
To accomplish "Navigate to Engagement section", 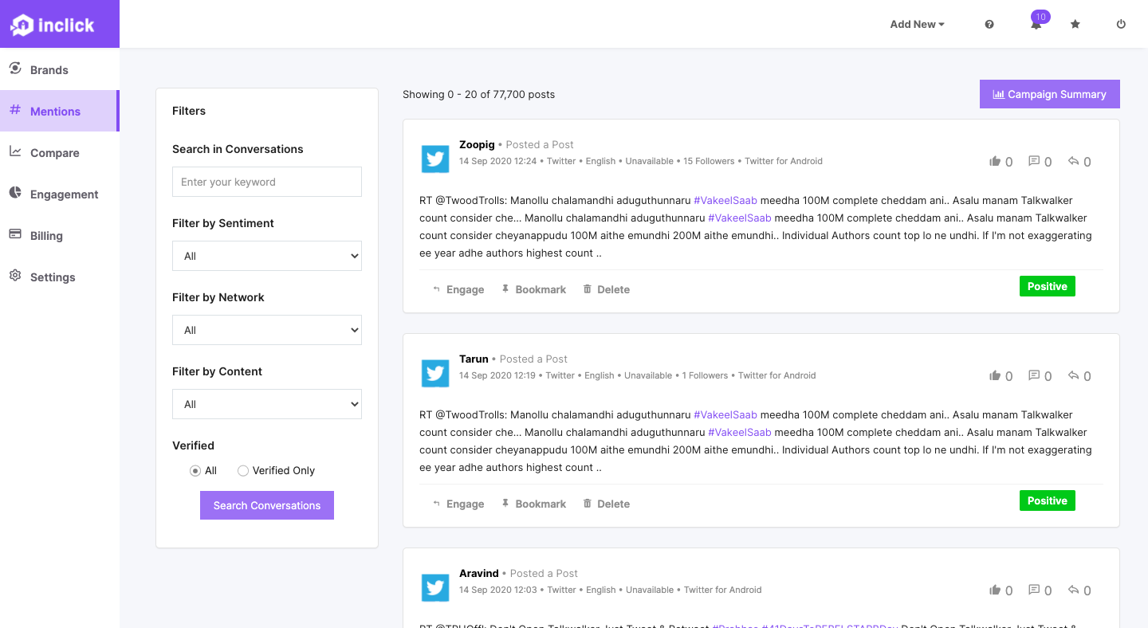I will point(60,194).
